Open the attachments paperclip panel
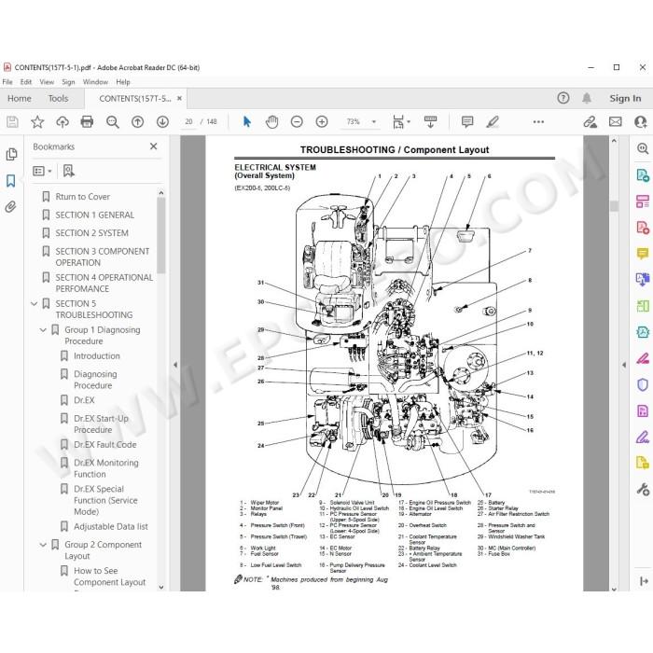Viewport: 653px width, 653px height. coord(11,206)
